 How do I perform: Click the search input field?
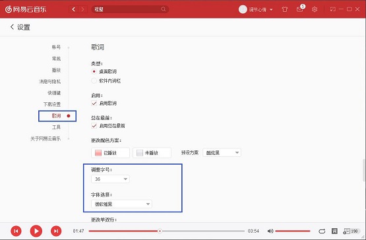point(130,9)
